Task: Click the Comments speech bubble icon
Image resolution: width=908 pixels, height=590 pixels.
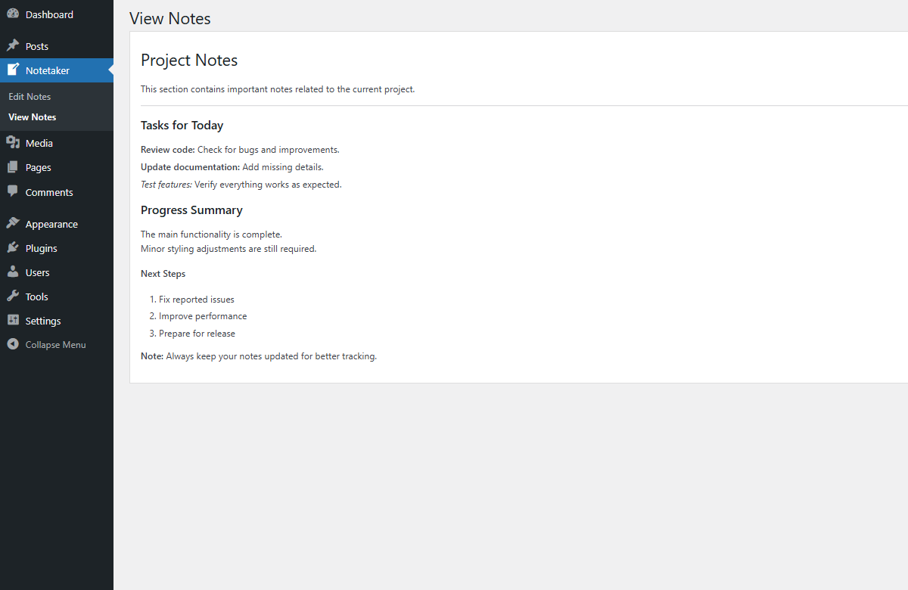Action: click(x=13, y=192)
